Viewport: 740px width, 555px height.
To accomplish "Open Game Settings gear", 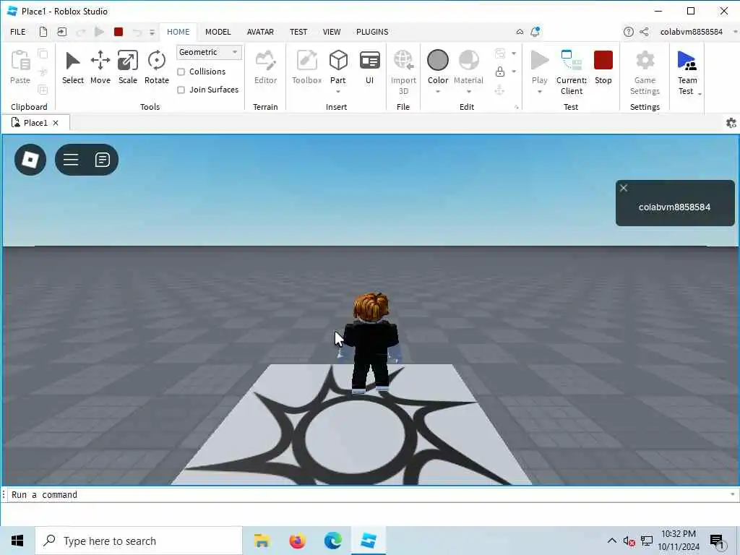I will 645,72.
